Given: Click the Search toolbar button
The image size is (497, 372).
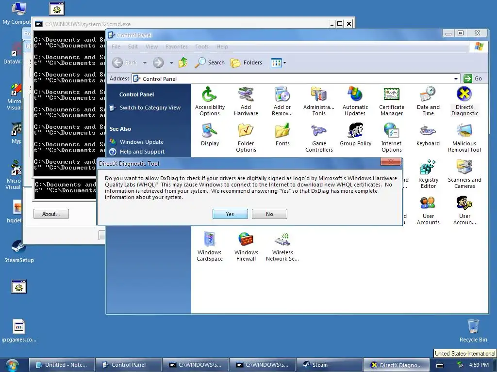Looking at the screenshot, I should (x=210, y=62).
